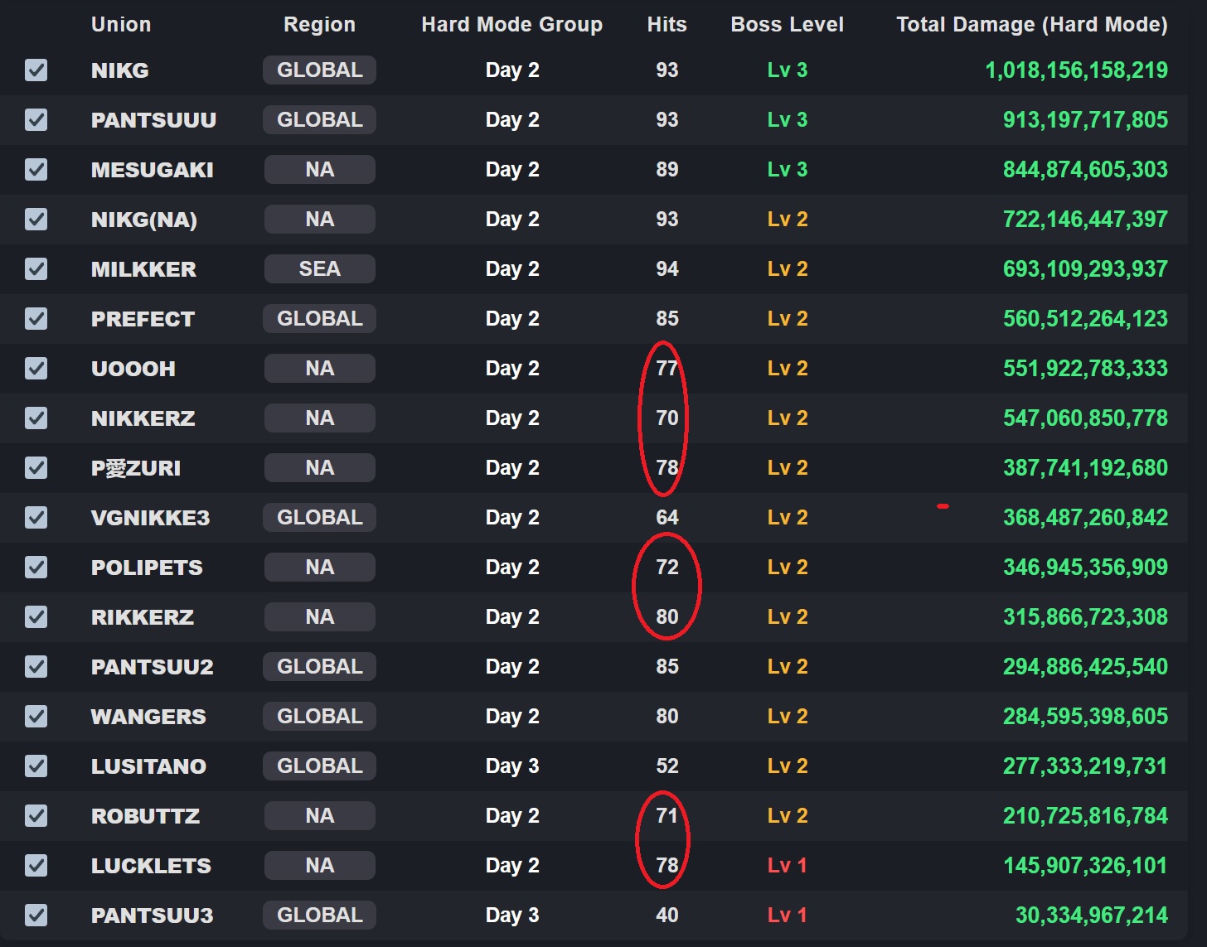Image resolution: width=1207 pixels, height=947 pixels.
Task: Disable the PANTSUU3 union checkbox
Action: (36, 916)
